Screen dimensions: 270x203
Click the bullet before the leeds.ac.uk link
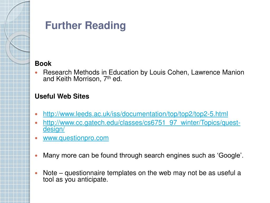pyautogui.click(x=36, y=114)
